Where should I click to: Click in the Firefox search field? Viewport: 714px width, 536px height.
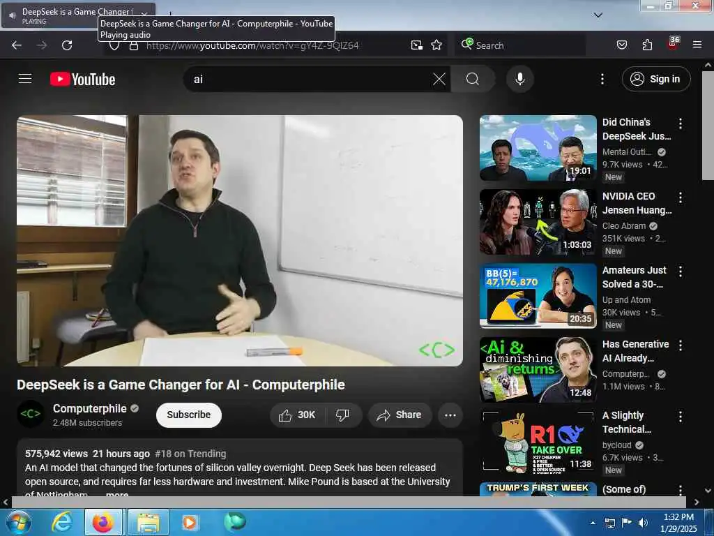[x=520, y=45]
